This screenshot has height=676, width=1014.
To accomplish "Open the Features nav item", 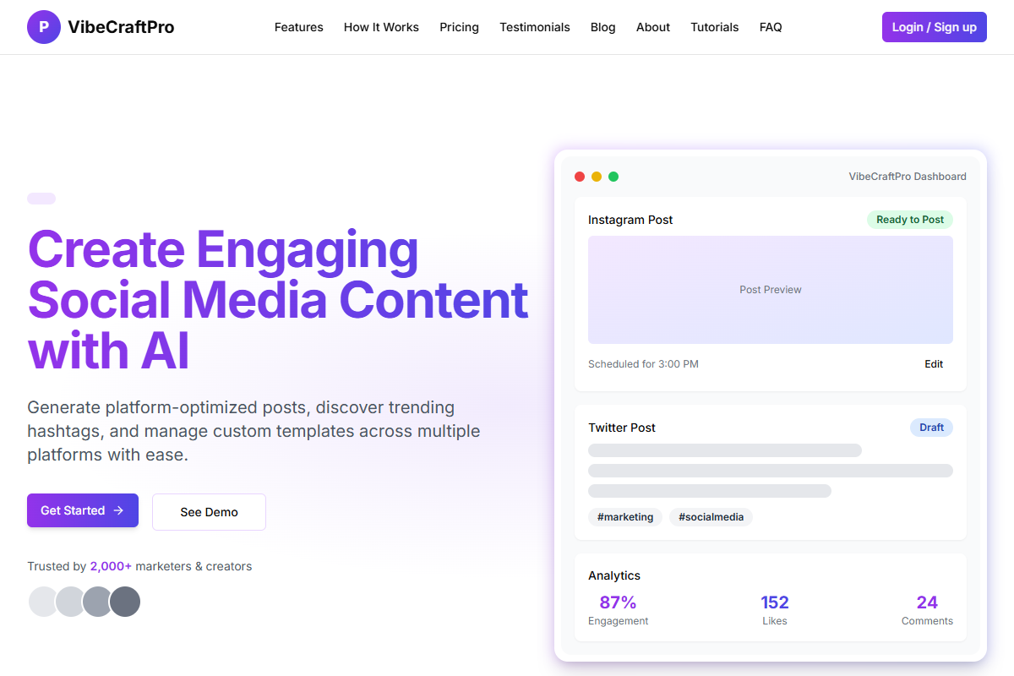I will pyautogui.click(x=298, y=27).
